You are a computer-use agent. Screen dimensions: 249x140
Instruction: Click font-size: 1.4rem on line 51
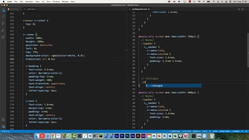pos(162,114)
